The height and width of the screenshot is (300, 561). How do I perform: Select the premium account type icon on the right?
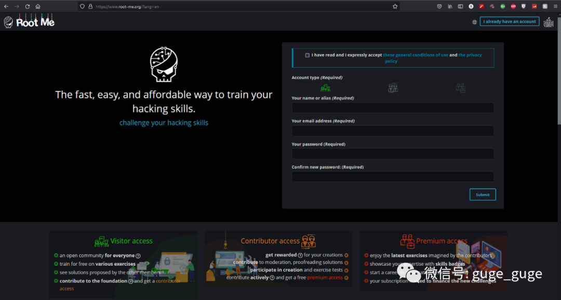pos(460,88)
